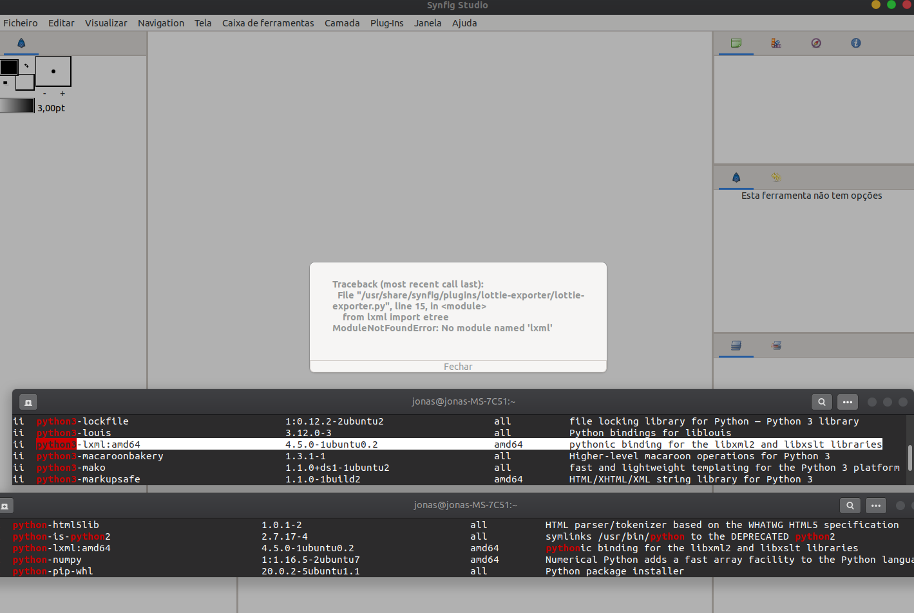914x613 pixels.
Task: Open the Ficheiro menu
Action: coord(20,23)
